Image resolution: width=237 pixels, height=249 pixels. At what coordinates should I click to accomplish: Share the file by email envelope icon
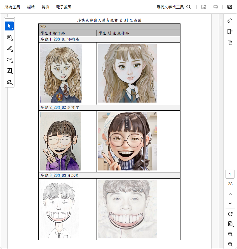coord(230,7)
